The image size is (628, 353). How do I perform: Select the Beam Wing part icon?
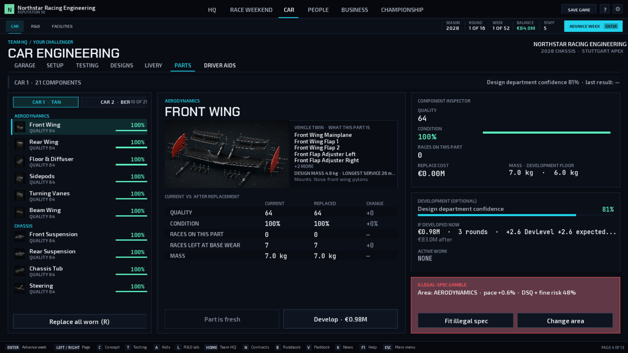(x=20, y=213)
